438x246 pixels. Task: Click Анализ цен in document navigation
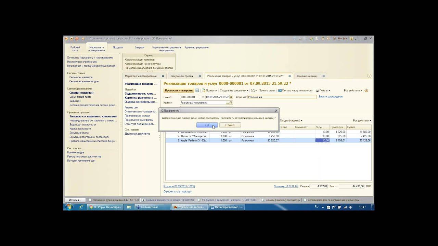coord(131,108)
